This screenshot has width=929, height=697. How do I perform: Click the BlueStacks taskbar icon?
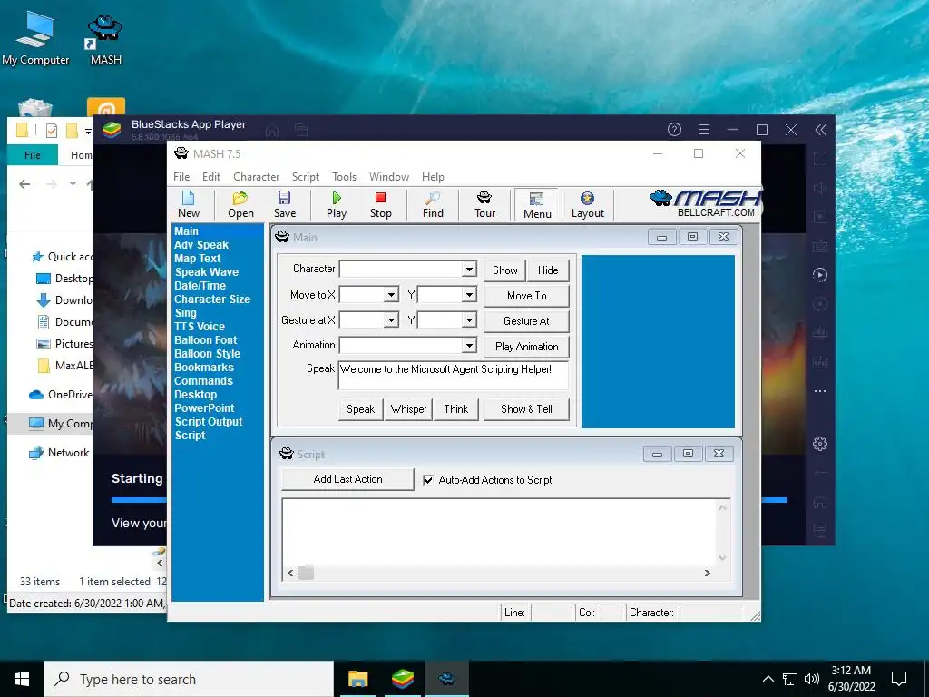[402, 679]
